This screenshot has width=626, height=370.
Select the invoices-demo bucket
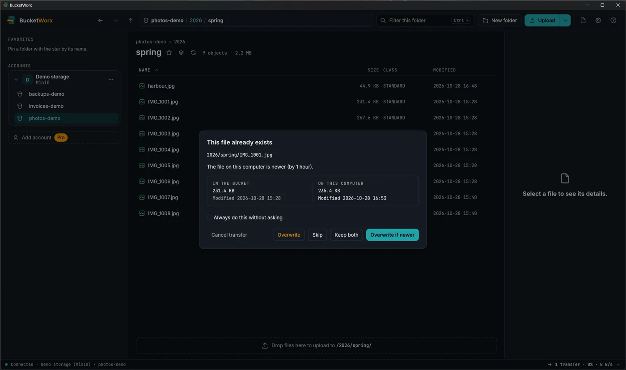tap(66, 106)
